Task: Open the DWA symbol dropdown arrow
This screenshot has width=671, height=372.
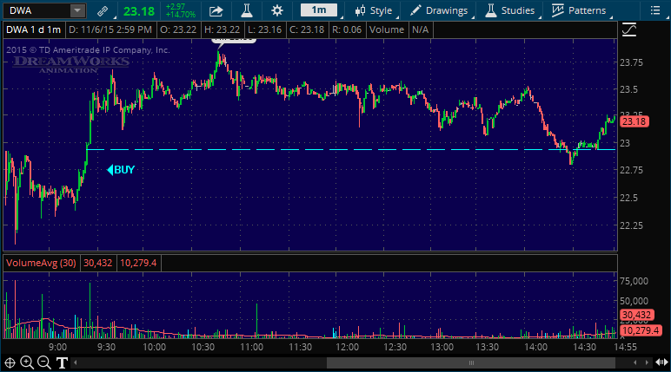Action: [77, 10]
